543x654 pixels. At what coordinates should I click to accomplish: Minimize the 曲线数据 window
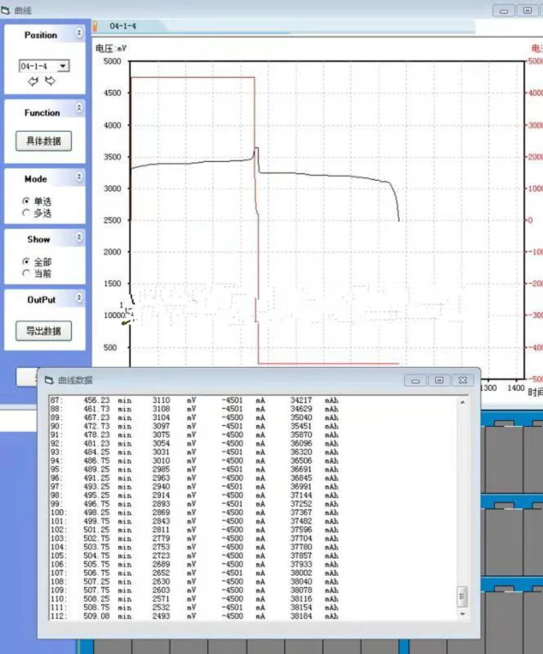(x=415, y=381)
